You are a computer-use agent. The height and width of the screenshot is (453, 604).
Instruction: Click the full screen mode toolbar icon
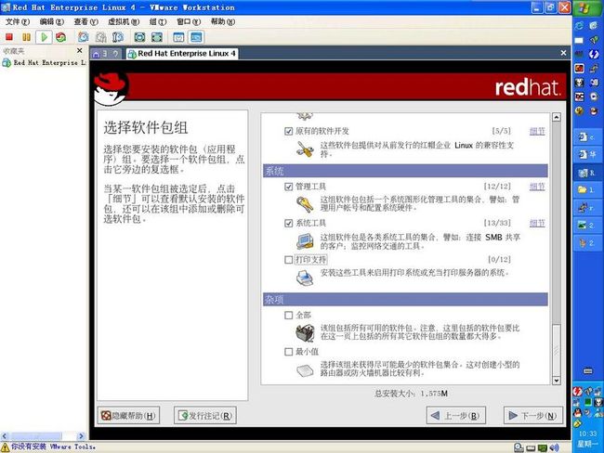coord(157,37)
